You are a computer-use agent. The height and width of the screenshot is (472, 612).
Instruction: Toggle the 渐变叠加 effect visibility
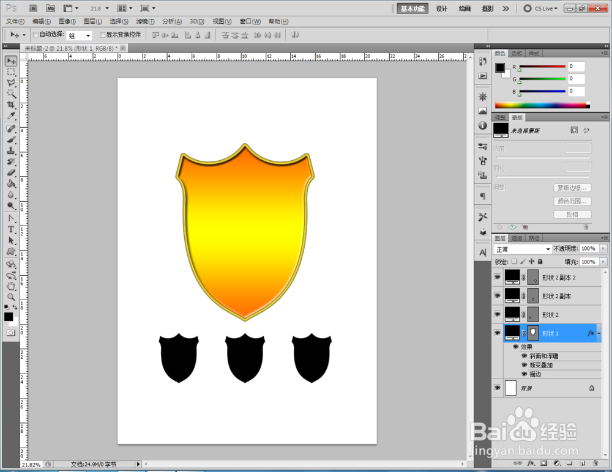point(524,365)
